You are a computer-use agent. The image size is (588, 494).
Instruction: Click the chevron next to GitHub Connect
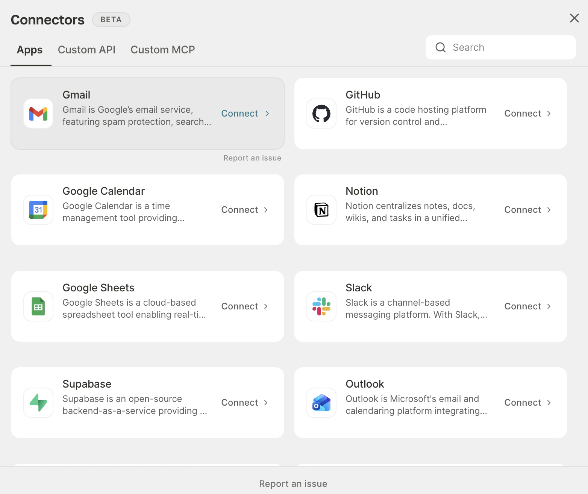[549, 114]
